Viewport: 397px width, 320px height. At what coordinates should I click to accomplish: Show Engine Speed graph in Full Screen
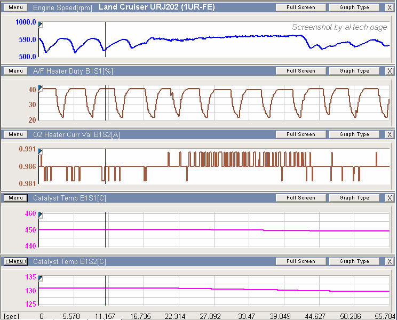(300, 7)
